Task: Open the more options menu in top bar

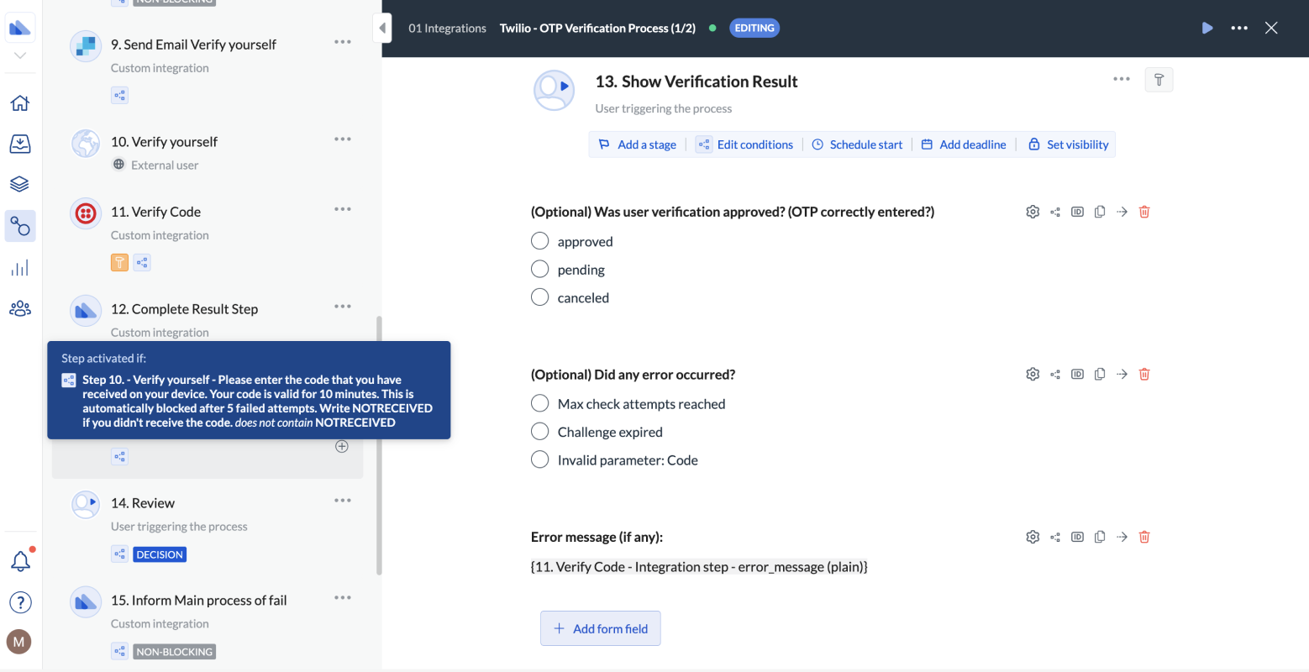Action: pos(1239,28)
